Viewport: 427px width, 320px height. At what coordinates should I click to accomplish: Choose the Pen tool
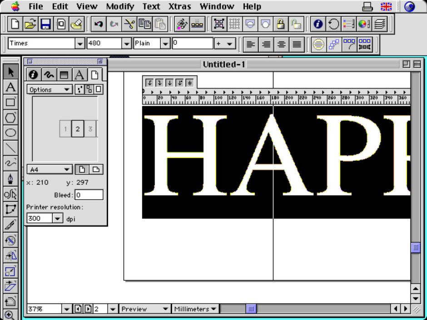coord(10,179)
